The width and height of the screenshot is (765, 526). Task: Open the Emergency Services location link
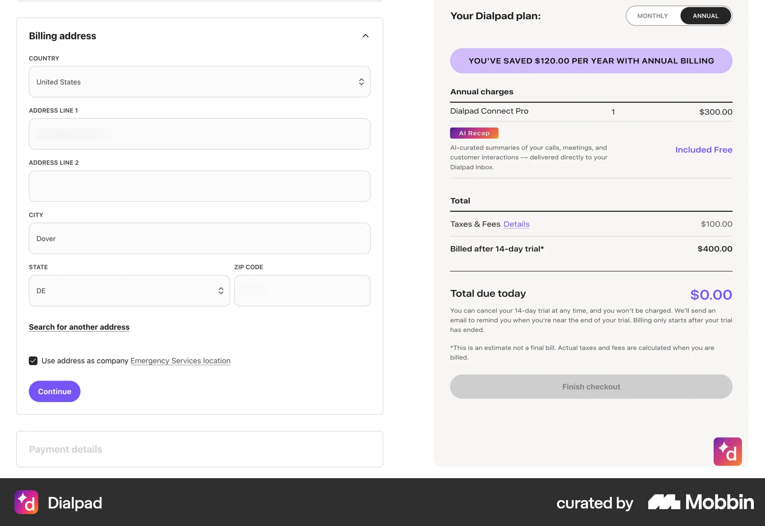click(180, 361)
